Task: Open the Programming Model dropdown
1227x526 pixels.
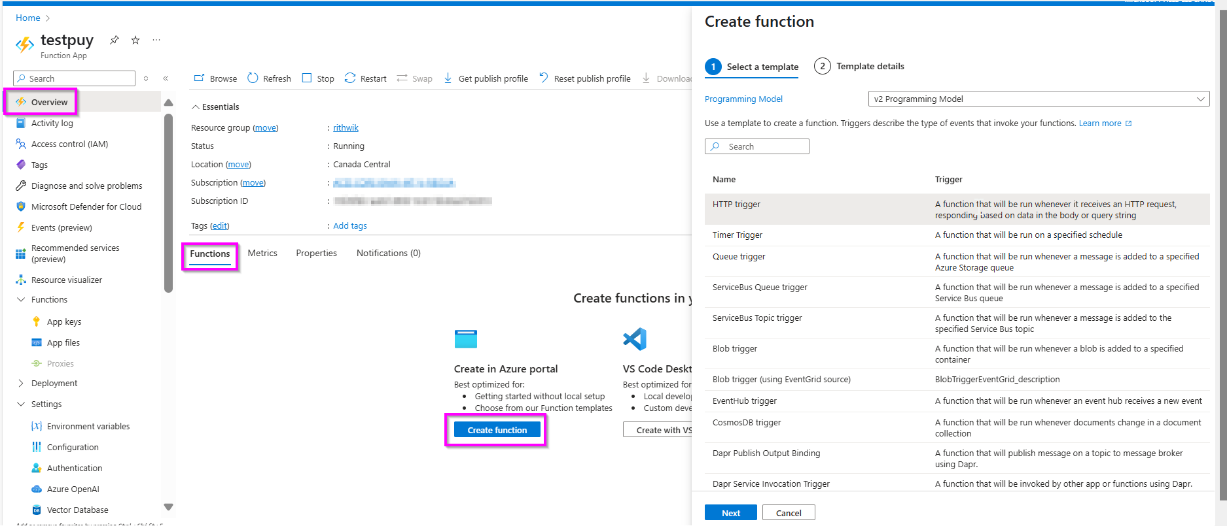Action: pyautogui.click(x=1039, y=99)
